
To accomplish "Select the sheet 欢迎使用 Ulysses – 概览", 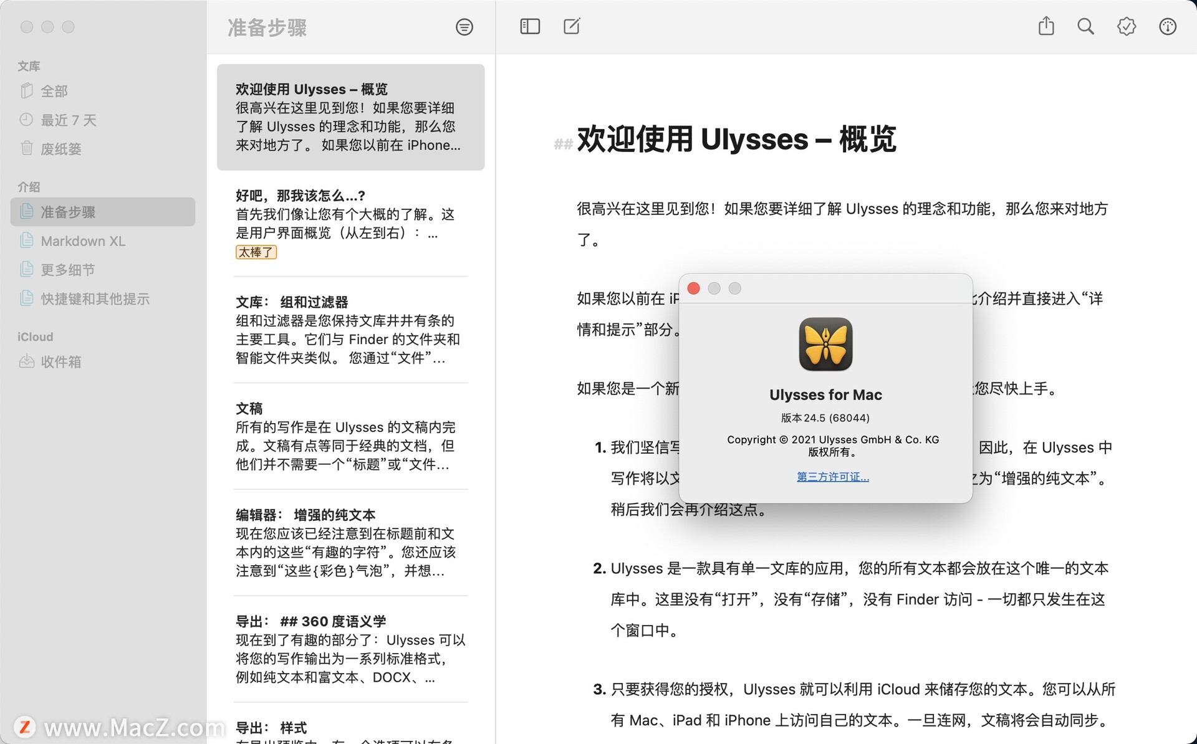I will pyautogui.click(x=350, y=117).
